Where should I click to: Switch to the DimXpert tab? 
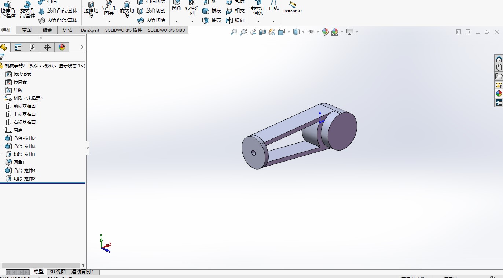(90, 30)
